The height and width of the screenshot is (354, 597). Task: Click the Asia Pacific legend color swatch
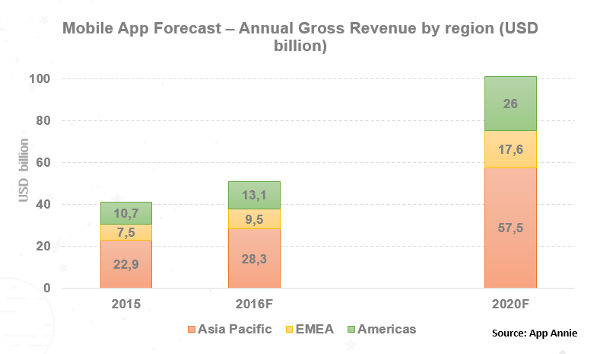[192, 329]
